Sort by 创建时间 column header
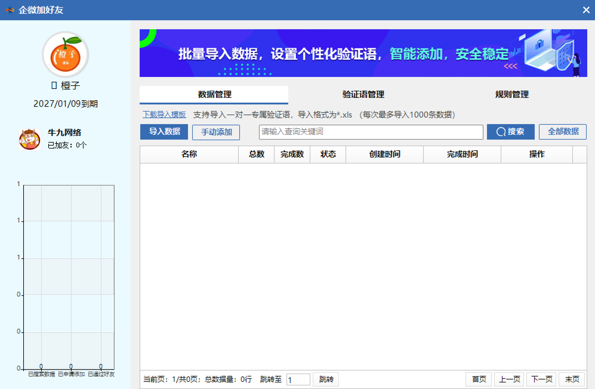Viewport: 595px width, 389px height. point(384,154)
